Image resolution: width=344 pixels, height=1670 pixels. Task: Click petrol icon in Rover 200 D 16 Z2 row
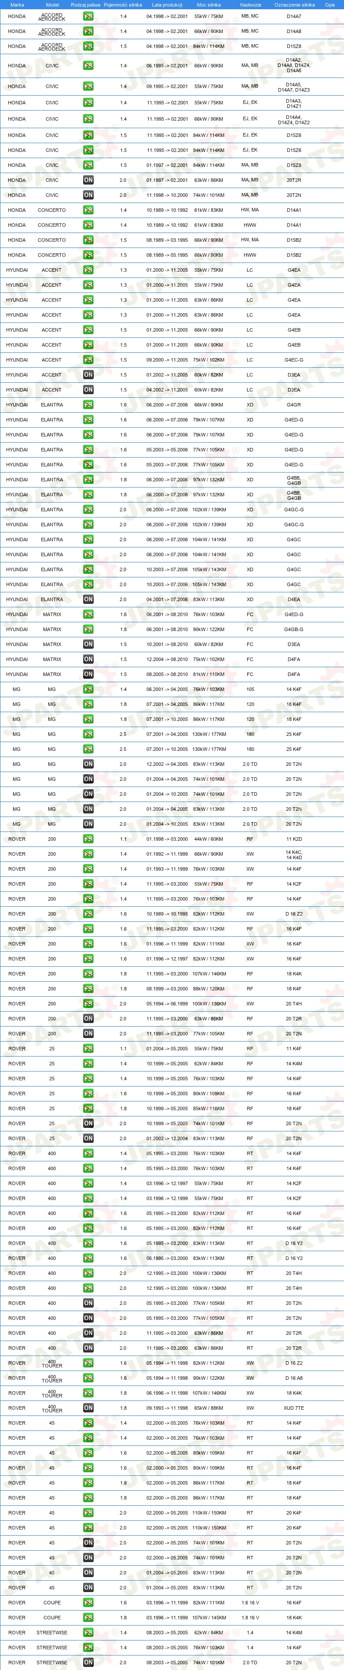[x=88, y=914]
